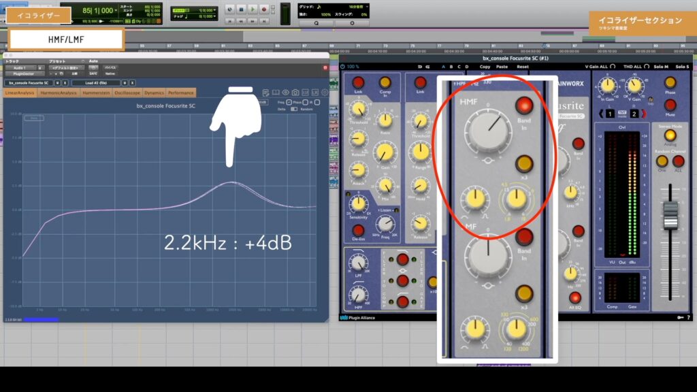697x392 pixels.
Task: Switch to the LinearAnalysis tab
Action: pos(20,93)
